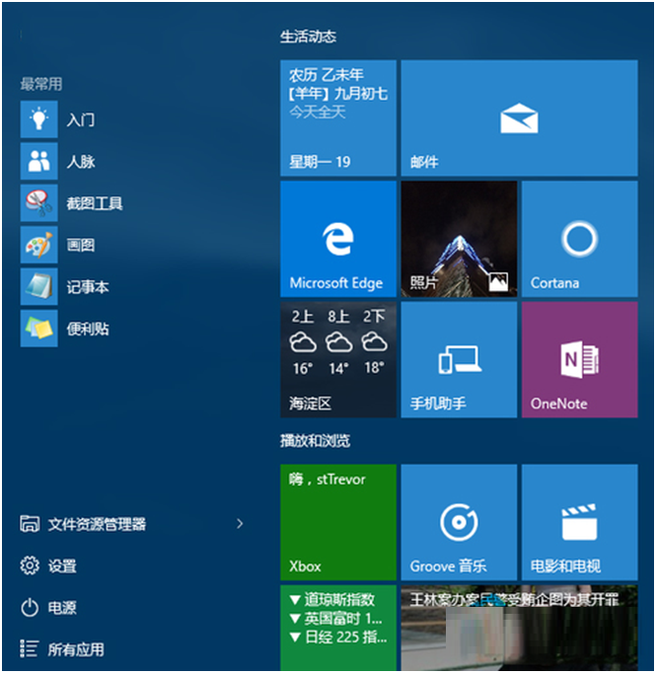Viewport: 656px width, 674px height.
Task: Click the 电源 power icon
Action: click(30, 608)
